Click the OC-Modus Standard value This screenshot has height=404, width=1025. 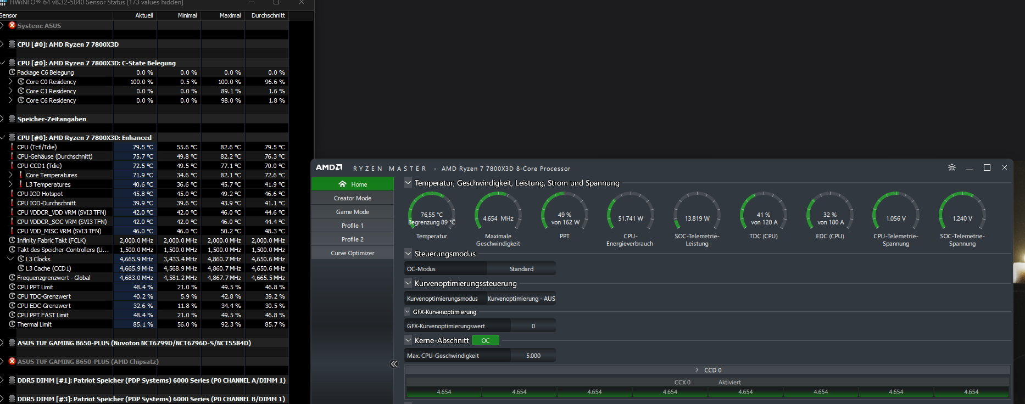click(521, 269)
